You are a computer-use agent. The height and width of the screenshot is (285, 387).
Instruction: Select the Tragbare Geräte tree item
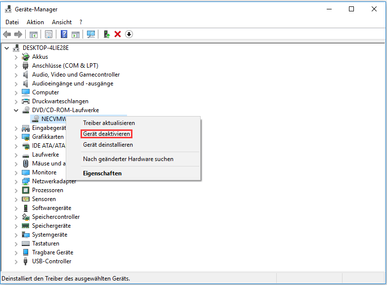[x=52, y=252]
